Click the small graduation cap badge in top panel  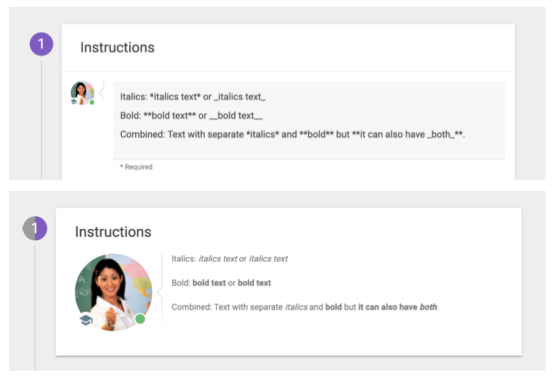pos(74,102)
